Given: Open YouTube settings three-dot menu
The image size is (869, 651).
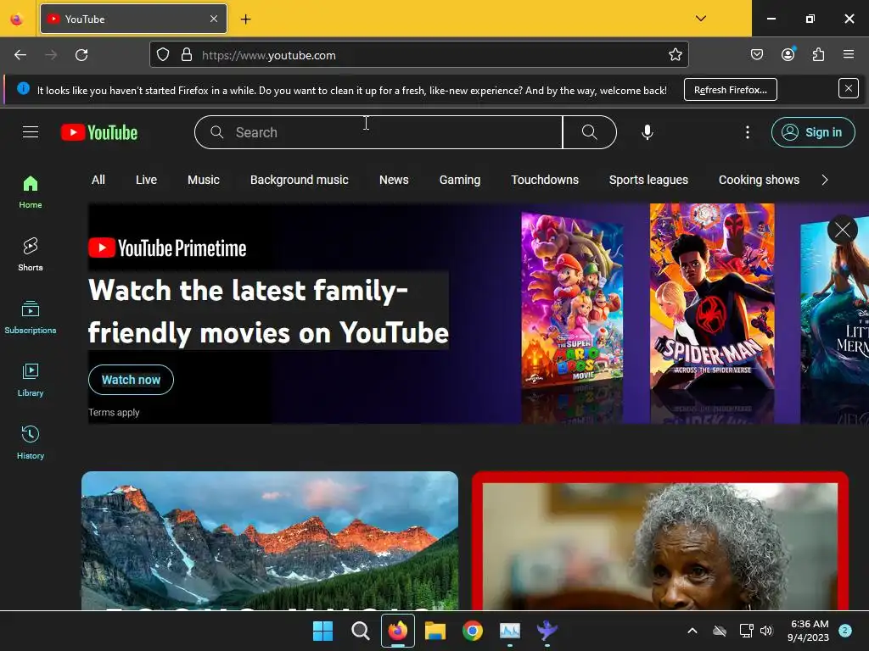Looking at the screenshot, I should (747, 132).
